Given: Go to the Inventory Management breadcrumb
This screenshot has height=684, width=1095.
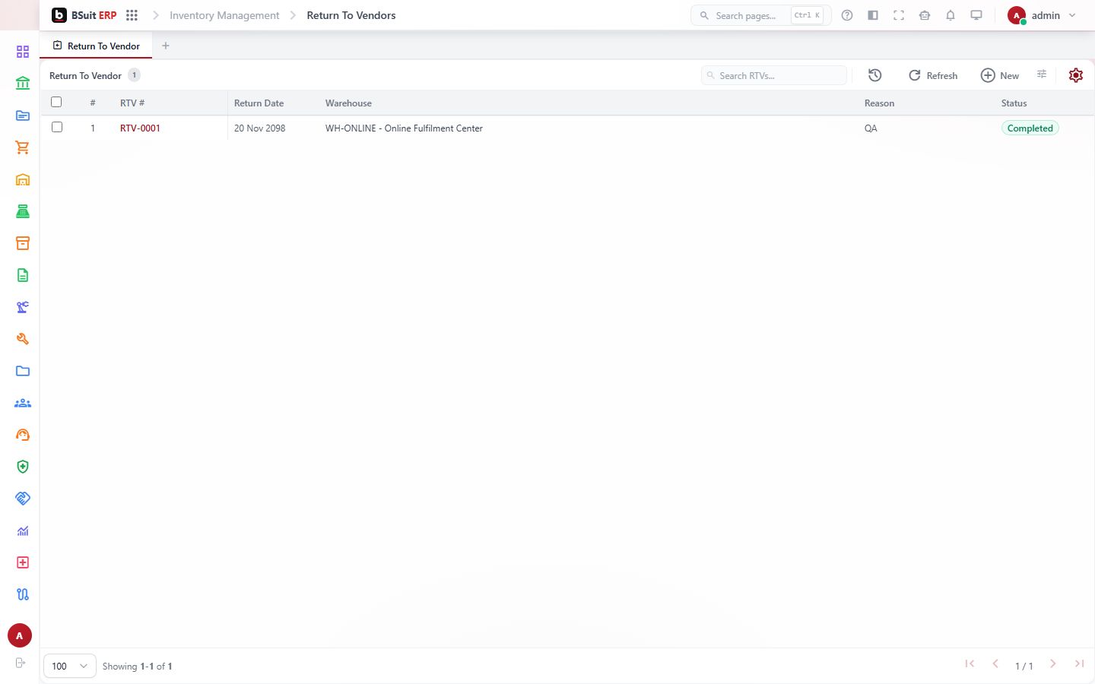Looking at the screenshot, I should pyautogui.click(x=224, y=15).
